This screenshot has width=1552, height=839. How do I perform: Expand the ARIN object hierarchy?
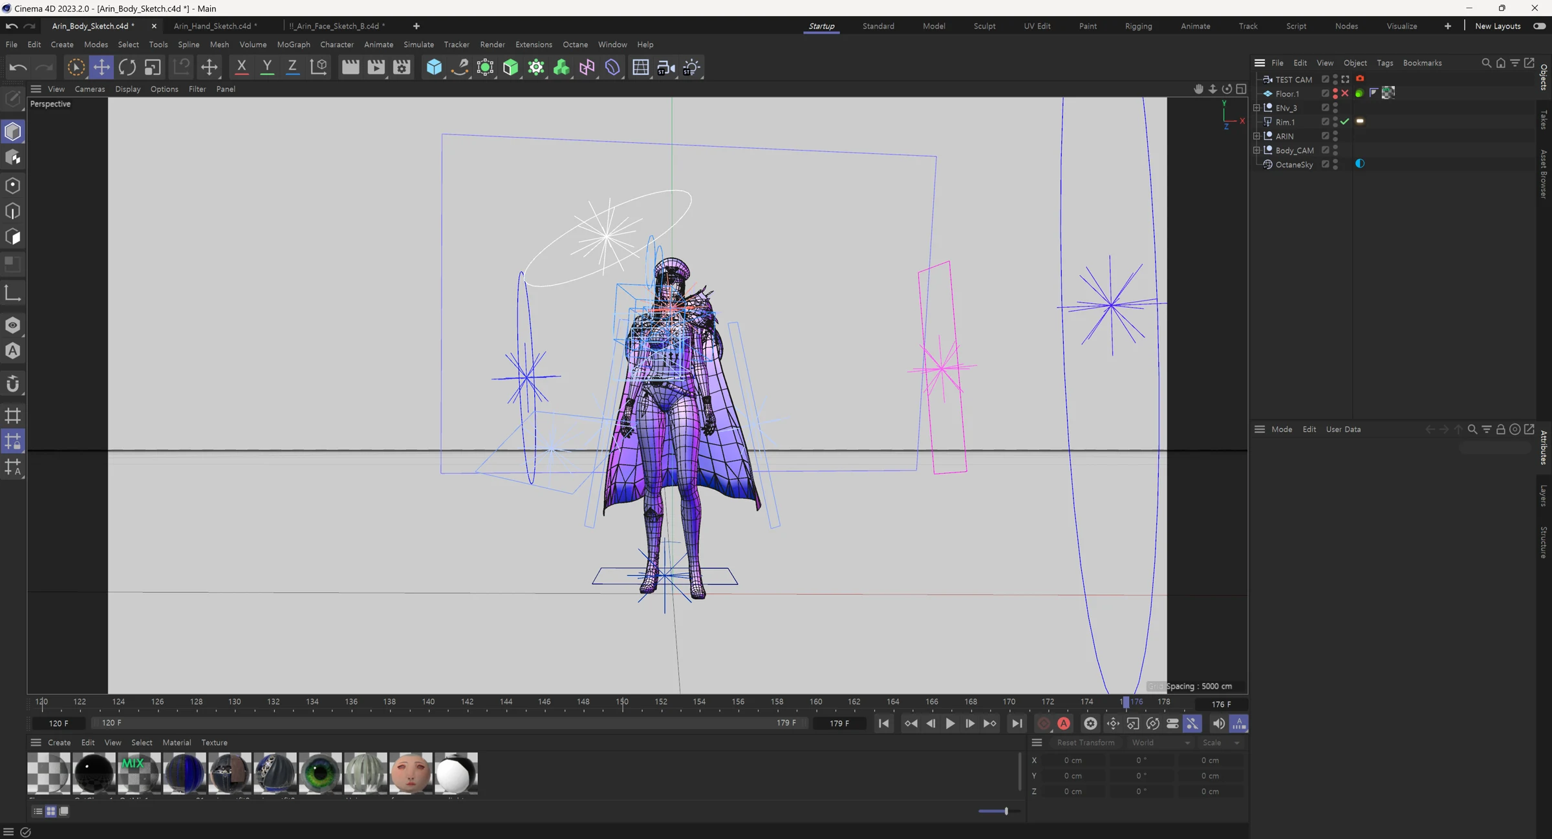pyautogui.click(x=1256, y=136)
